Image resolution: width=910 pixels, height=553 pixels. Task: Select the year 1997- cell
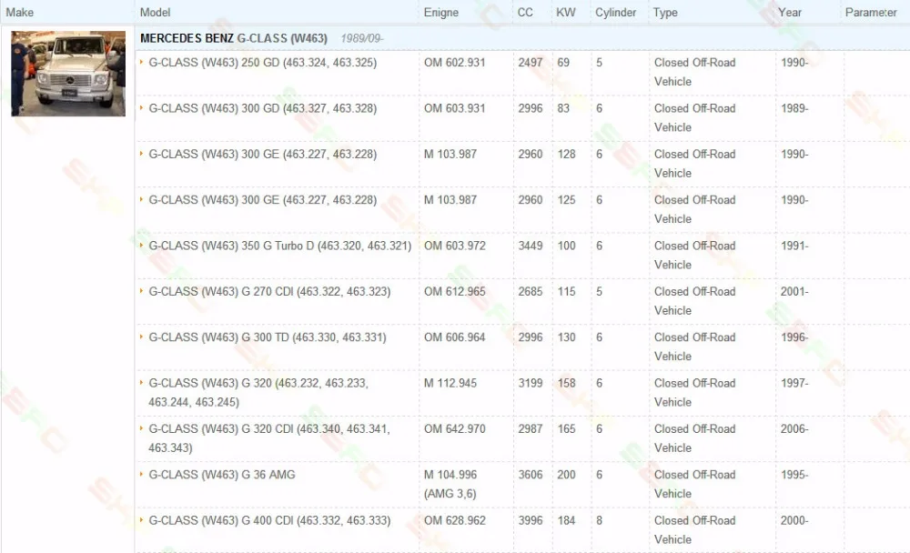[794, 383]
